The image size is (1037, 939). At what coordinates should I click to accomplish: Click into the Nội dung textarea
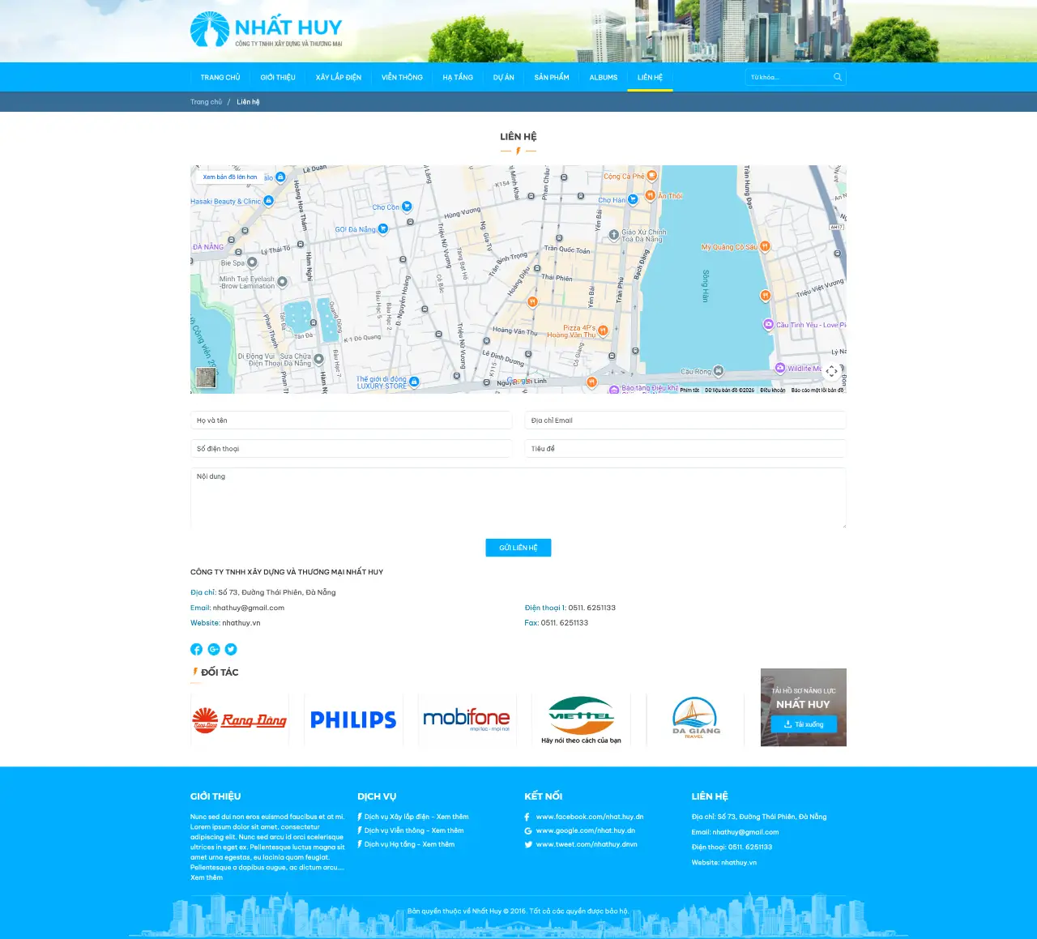[518, 498]
